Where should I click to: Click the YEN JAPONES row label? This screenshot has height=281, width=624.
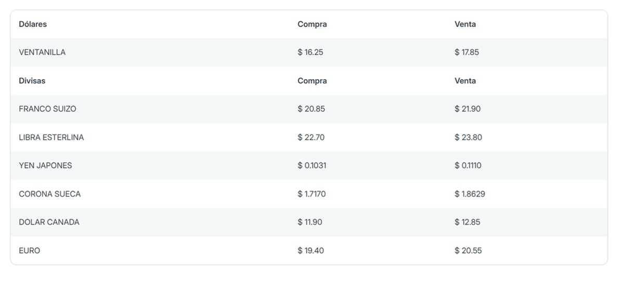(46, 165)
